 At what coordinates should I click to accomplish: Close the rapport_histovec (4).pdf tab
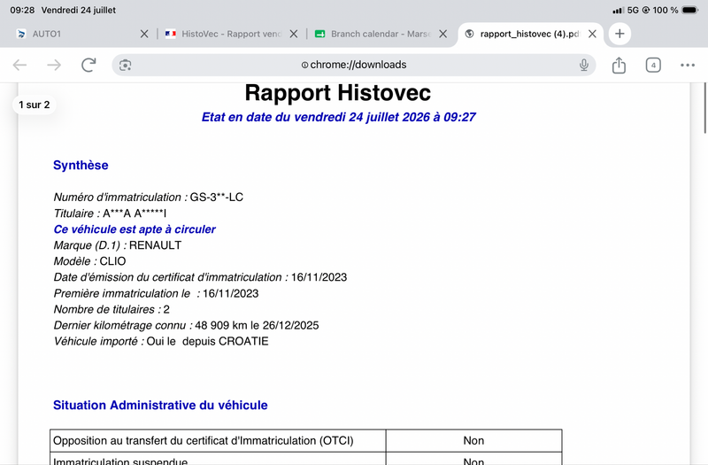coord(592,34)
